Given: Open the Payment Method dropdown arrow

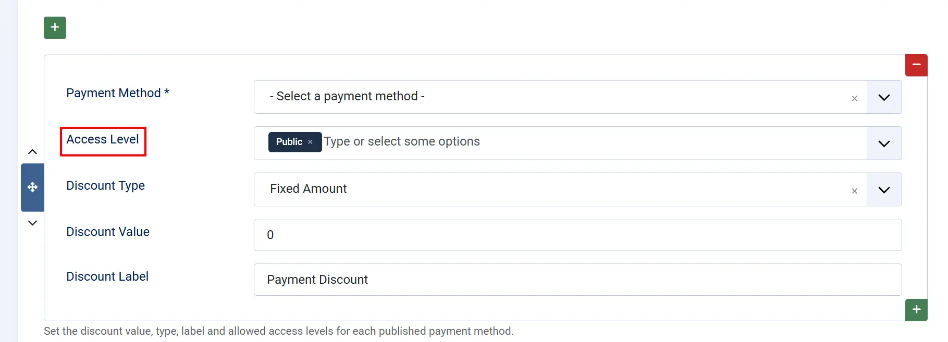Looking at the screenshot, I should pyautogui.click(x=884, y=97).
